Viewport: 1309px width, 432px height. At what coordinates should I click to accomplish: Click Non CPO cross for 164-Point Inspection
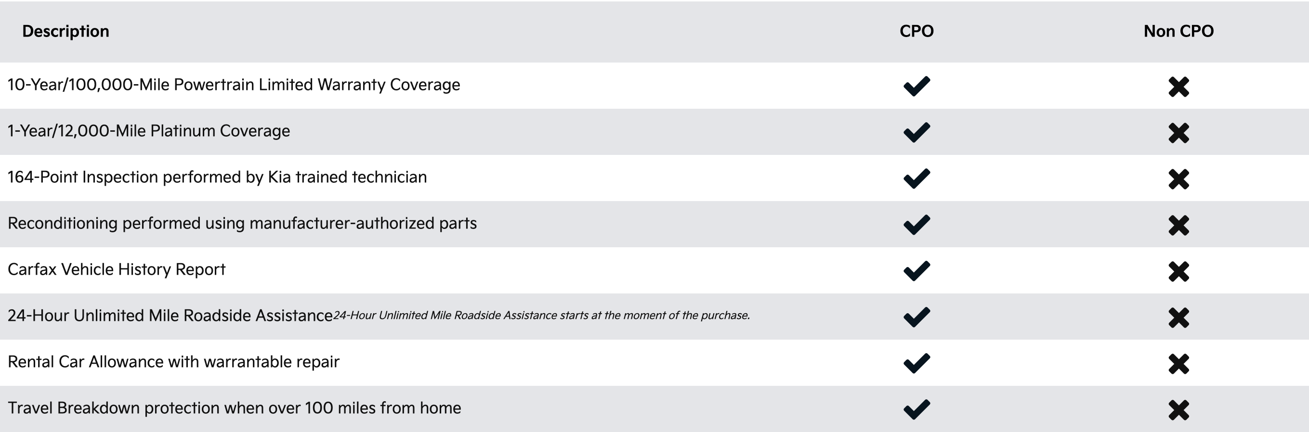coord(1178,179)
